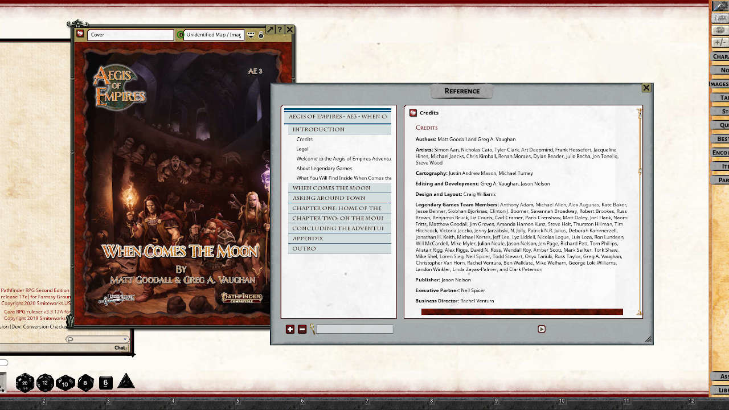Roll the four-sided pyramid die
Viewport: 729px width, 410px height.
pyautogui.click(x=126, y=382)
